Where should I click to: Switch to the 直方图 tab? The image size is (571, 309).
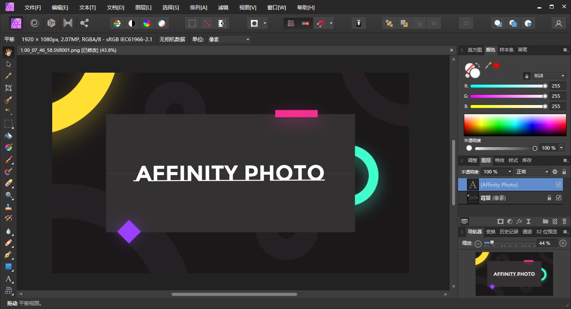click(475, 50)
